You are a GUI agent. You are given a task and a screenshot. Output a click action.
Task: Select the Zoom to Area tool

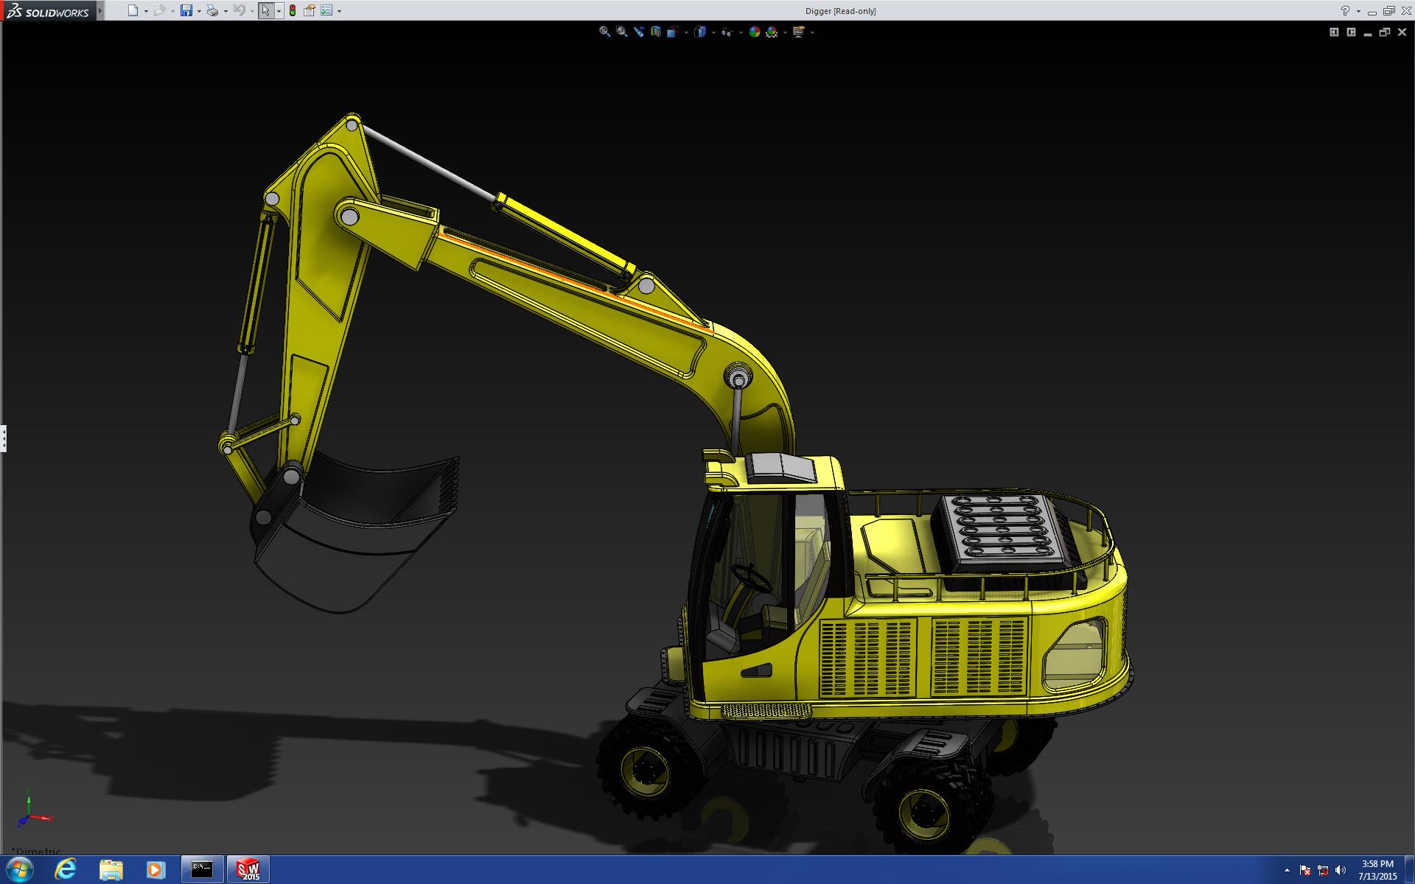click(x=621, y=32)
